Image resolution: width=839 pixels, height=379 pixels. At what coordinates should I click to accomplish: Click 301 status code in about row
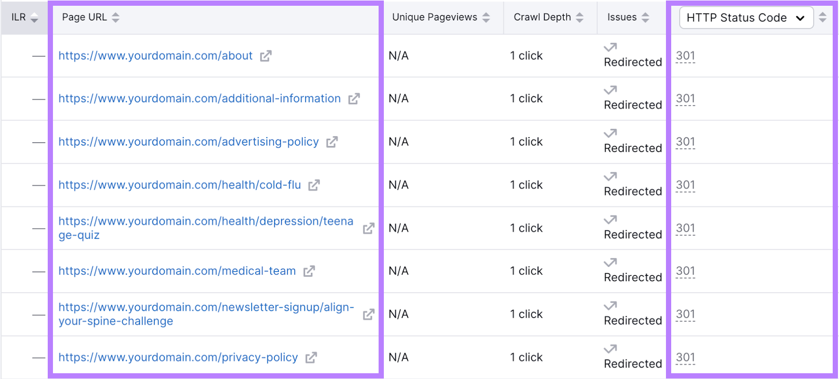pos(685,56)
